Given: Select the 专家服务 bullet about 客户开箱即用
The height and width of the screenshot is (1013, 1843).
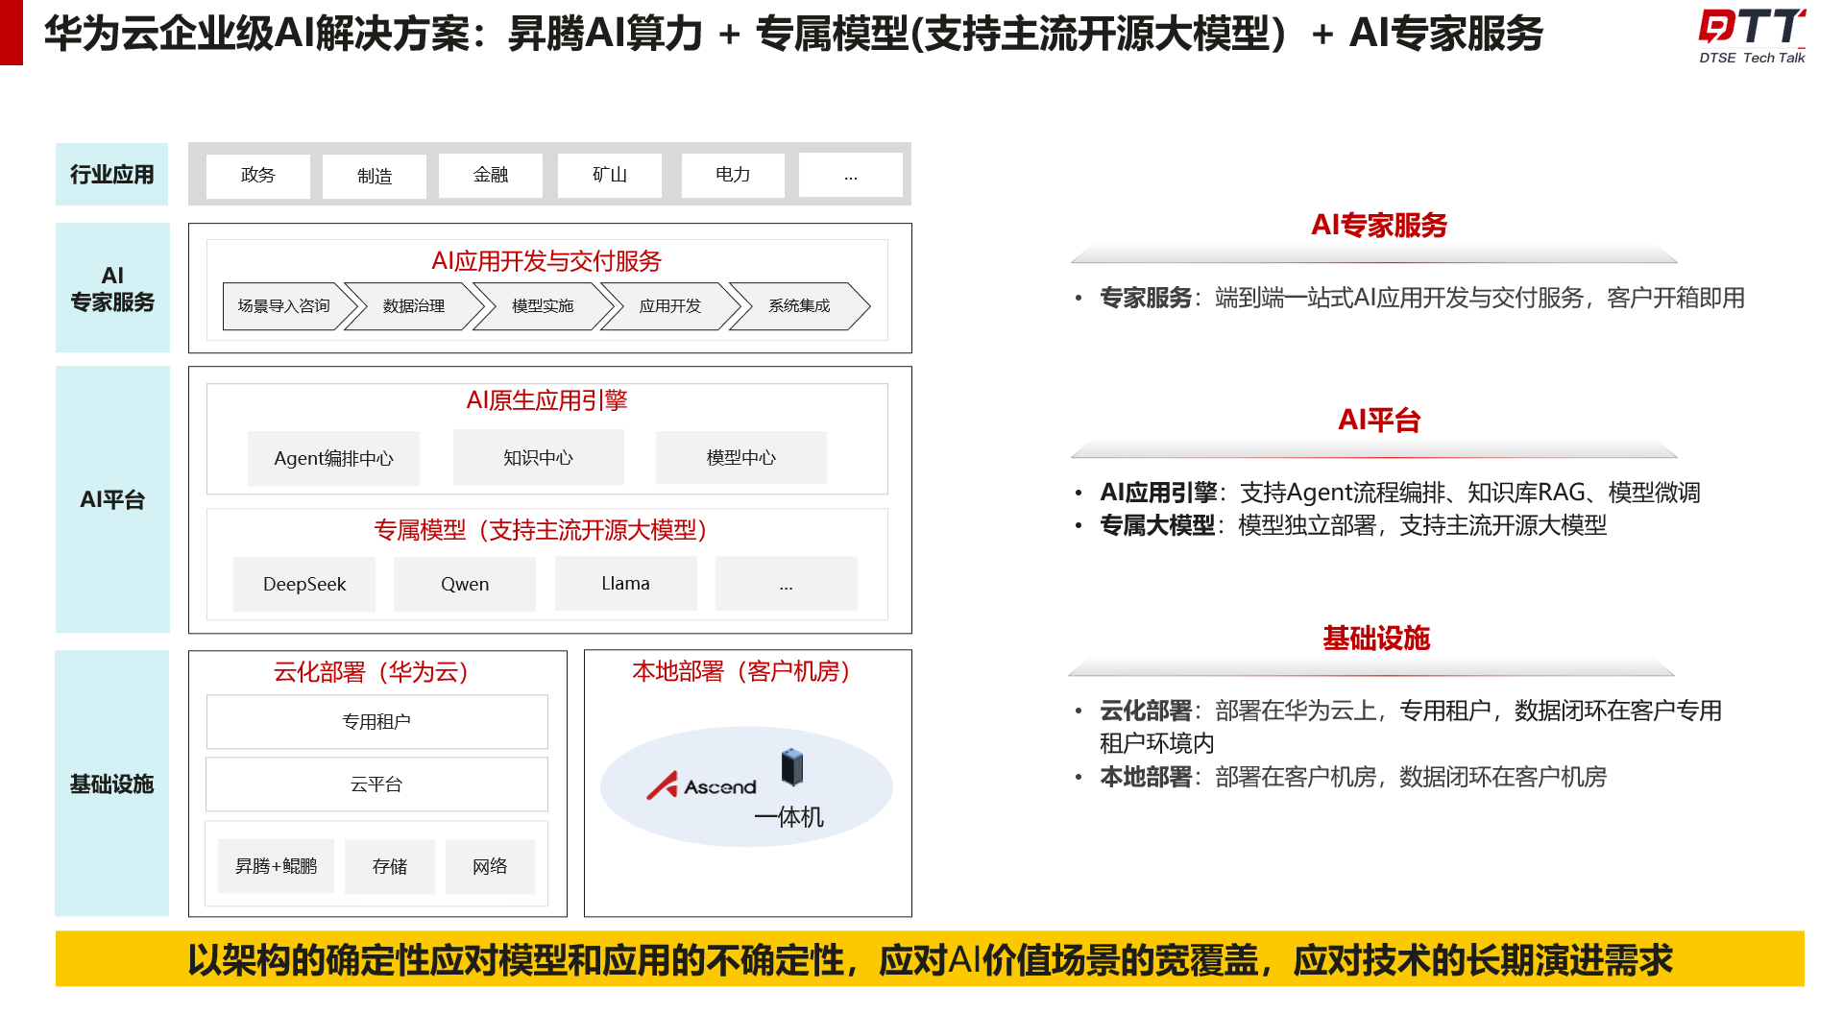Looking at the screenshot, I should coord(1421,298).
